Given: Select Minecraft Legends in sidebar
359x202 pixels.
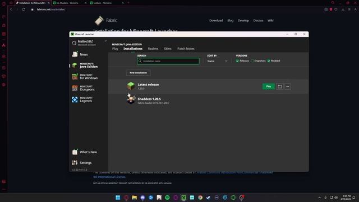Looking at the screenshot, I should pyautogui.click(x=82, y=100).
